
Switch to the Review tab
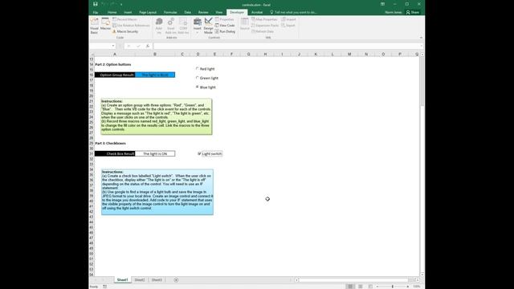pyautogui.click(x=203, y=12)
